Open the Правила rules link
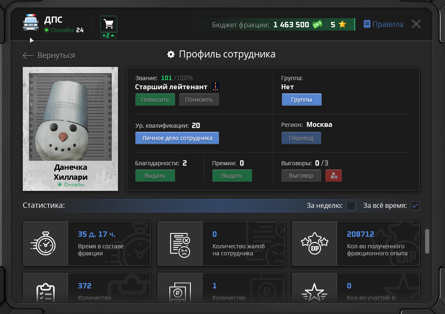The image size is (445, 314). [383, 24]
